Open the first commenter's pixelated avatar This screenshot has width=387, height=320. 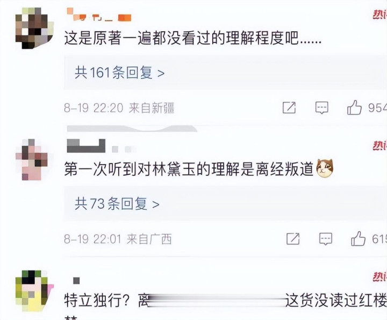pyautogui.click(x=34, y=29)
